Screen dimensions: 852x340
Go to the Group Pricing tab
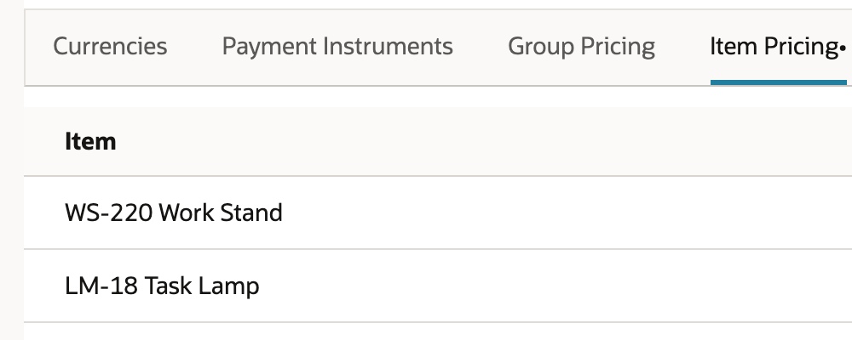pyautogui.click(x=581, y=46)
